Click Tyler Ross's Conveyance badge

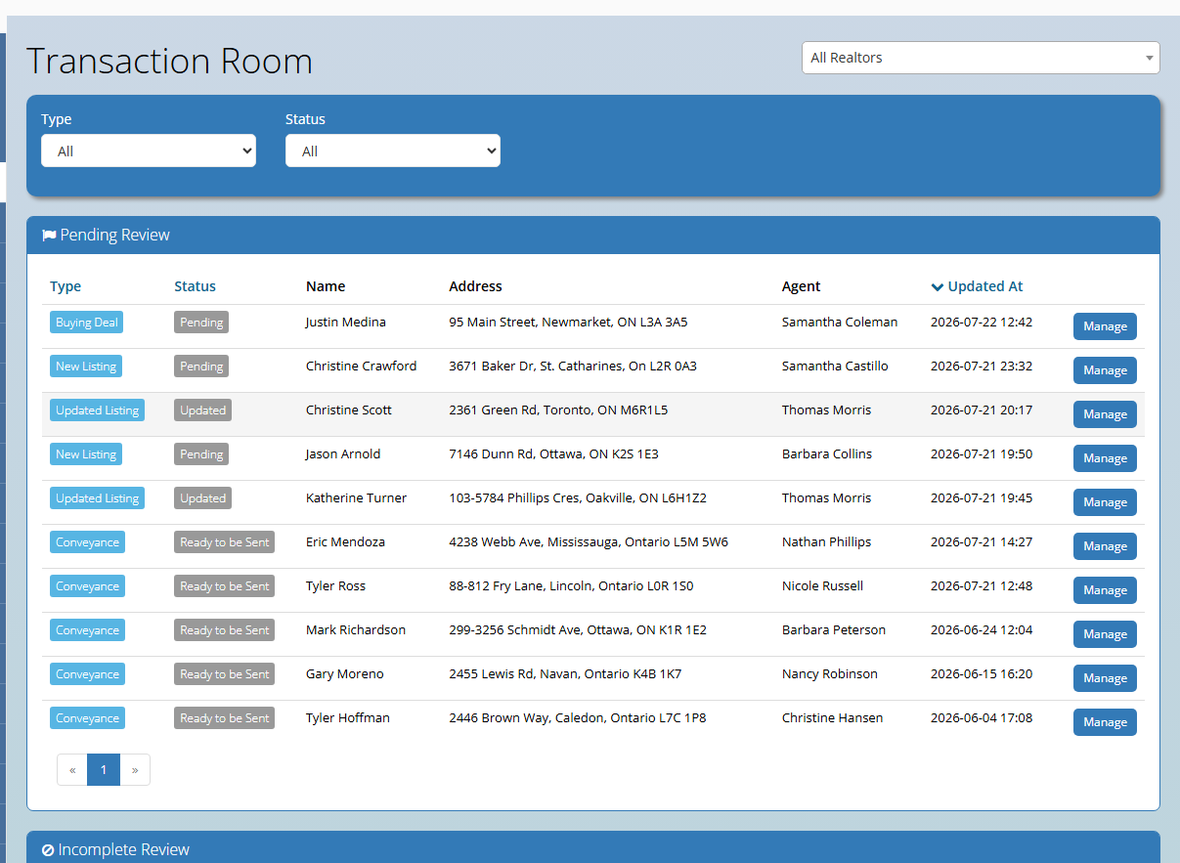click(x=87, y=586)
